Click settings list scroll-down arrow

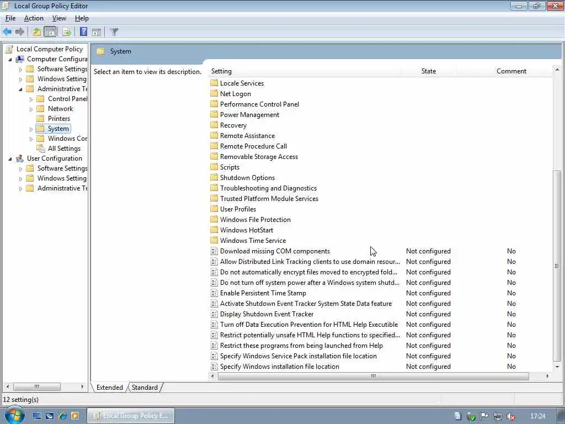tap(557, 367)
